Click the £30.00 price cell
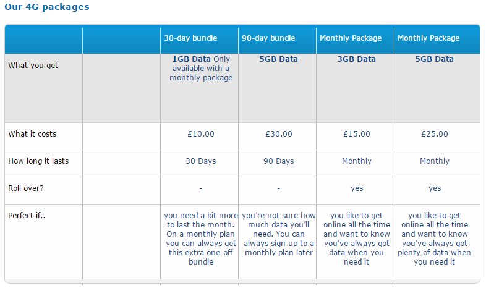This screenshot has width=486, height=288. (x=279, y=134)
